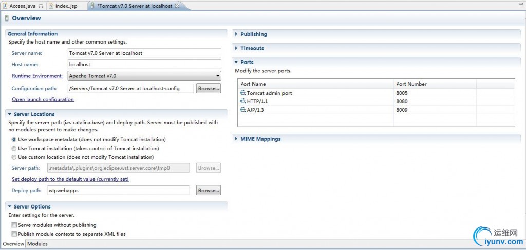The image size is (526, 250).
Task: Select the Overview bottom tab
Action: point(13,244)
